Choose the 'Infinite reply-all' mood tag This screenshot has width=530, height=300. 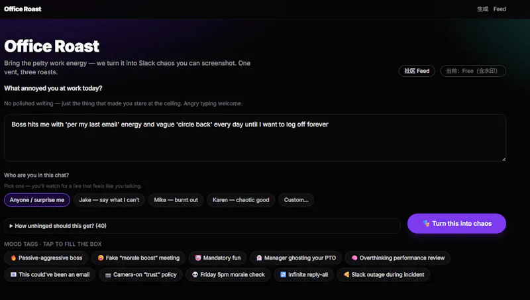point(303,275)
